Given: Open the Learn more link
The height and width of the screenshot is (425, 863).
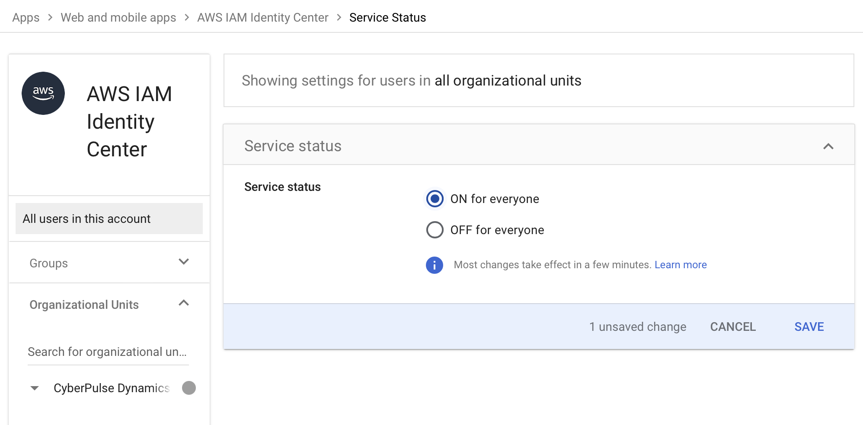Looking at the screenshot, I should [680, 264].
